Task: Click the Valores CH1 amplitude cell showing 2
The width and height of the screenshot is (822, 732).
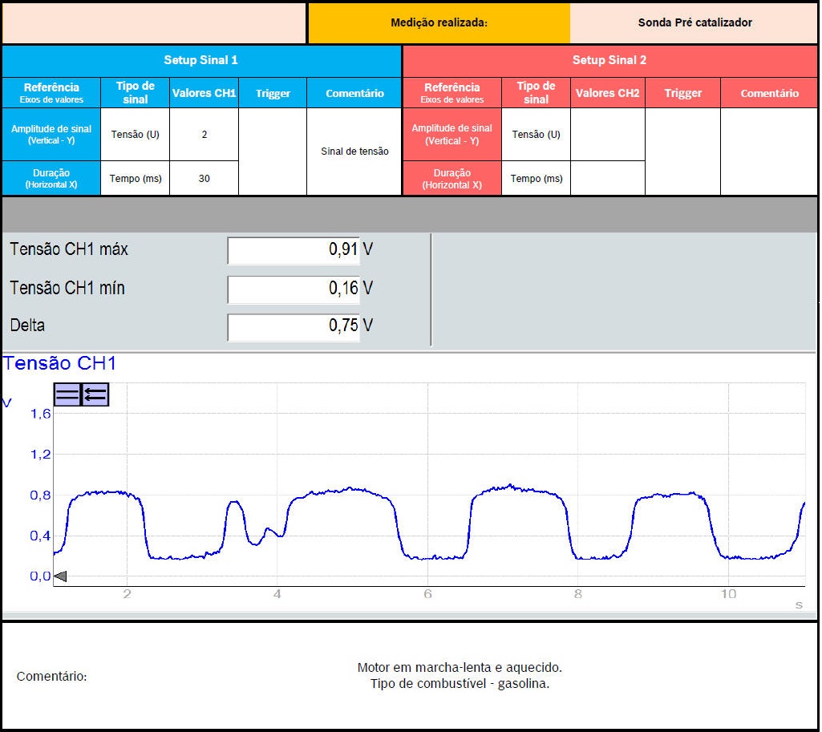Action: (204, 135)
